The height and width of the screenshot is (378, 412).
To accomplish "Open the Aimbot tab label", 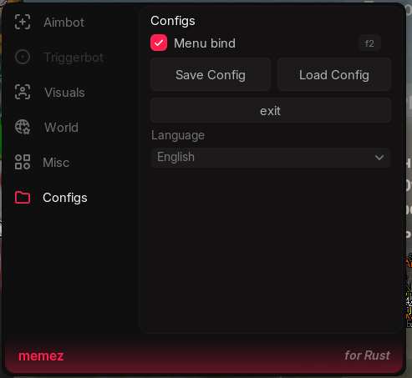I will [64, 23].
